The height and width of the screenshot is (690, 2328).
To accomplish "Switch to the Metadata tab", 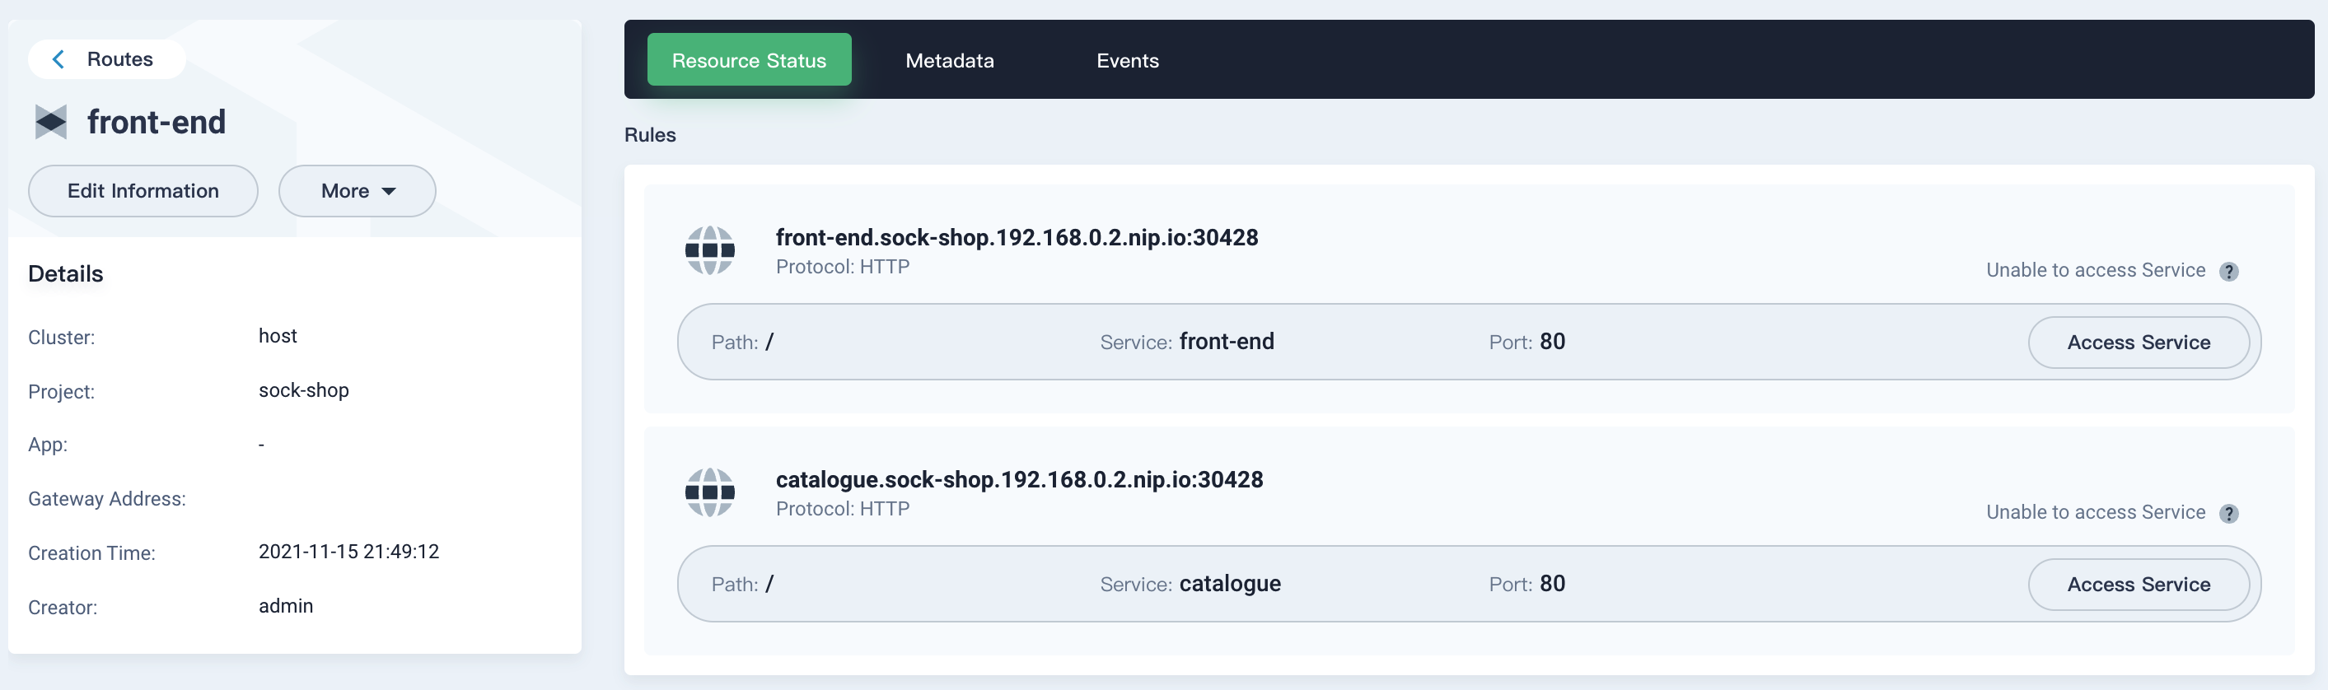I will point(949,60).
